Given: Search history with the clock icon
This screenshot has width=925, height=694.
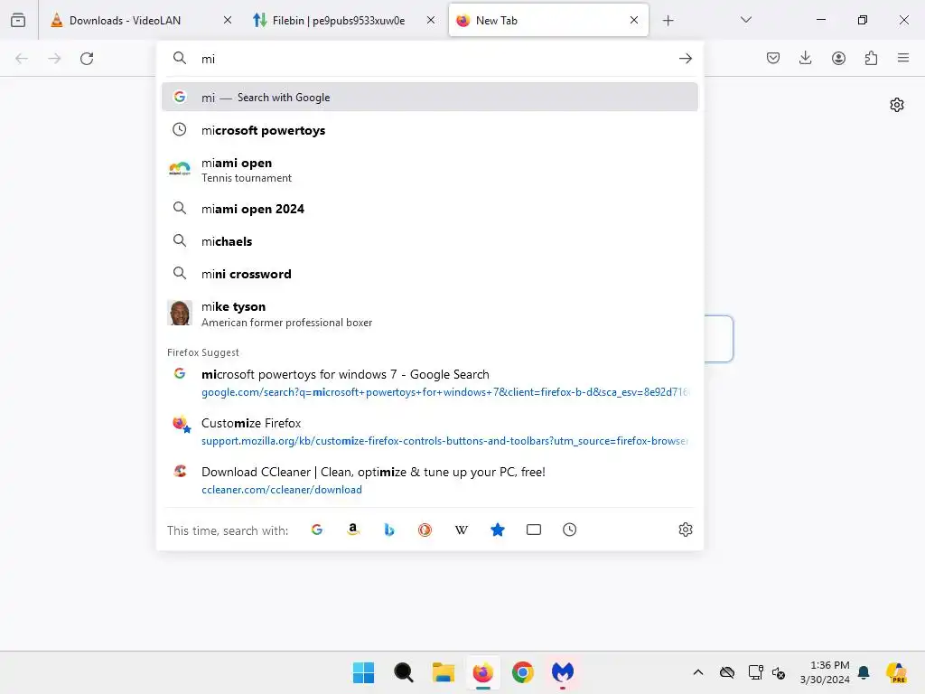Looking at the screenshot, I should click(569, 530).
